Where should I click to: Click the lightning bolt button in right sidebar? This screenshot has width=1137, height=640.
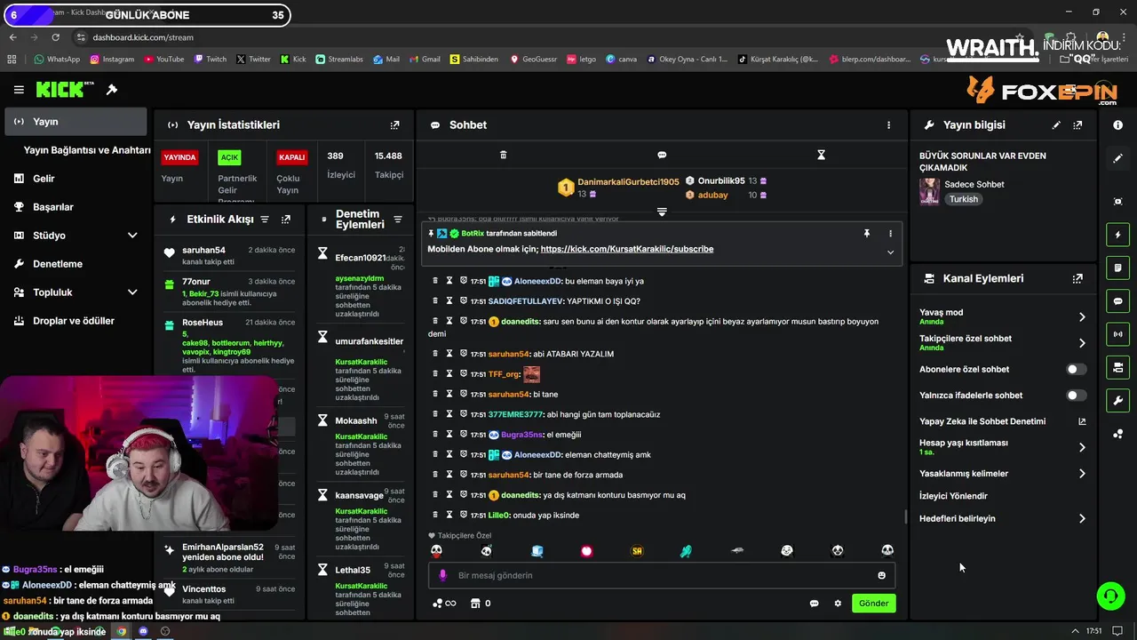(x=1117, y=235)
